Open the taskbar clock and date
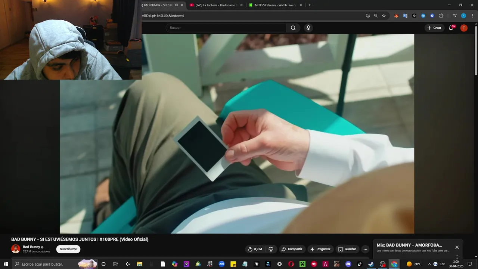 (456, 264)
